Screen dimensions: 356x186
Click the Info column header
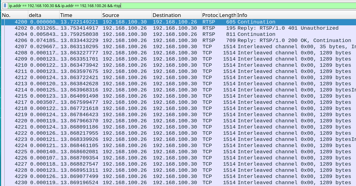point(295,15)
